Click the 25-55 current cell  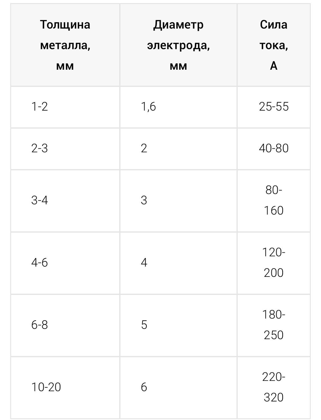tap(273, 107)
